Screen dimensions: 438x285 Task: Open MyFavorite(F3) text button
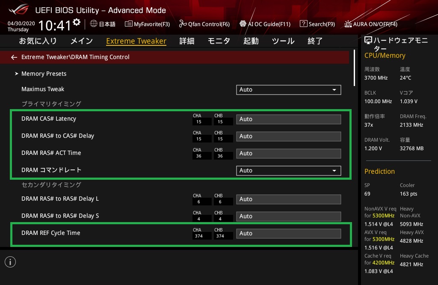(152, 24)
